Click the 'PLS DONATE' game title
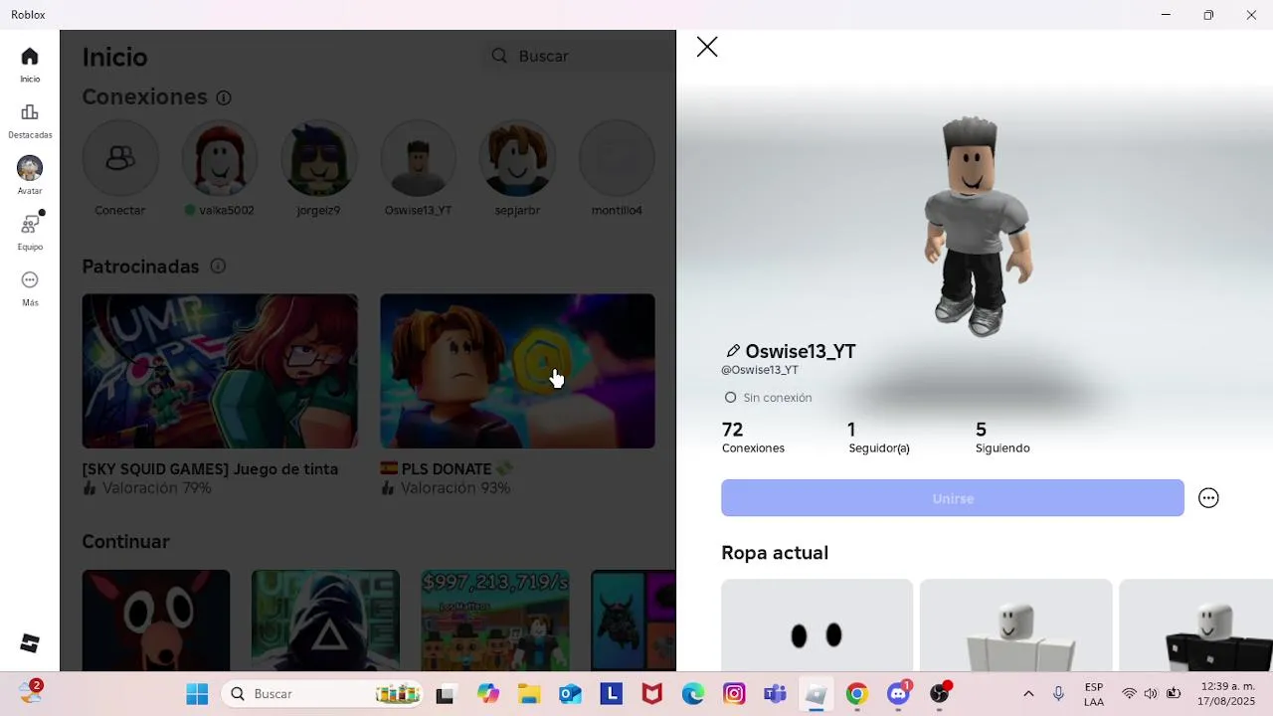This screenshot has width=1273, height=716. (447, 469)
